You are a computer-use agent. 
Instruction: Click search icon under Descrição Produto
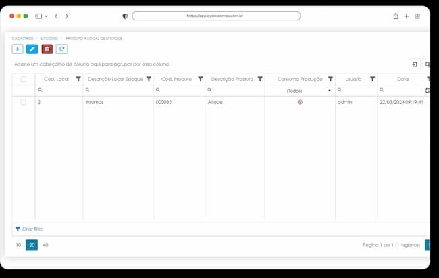click(x=209, y=90)
